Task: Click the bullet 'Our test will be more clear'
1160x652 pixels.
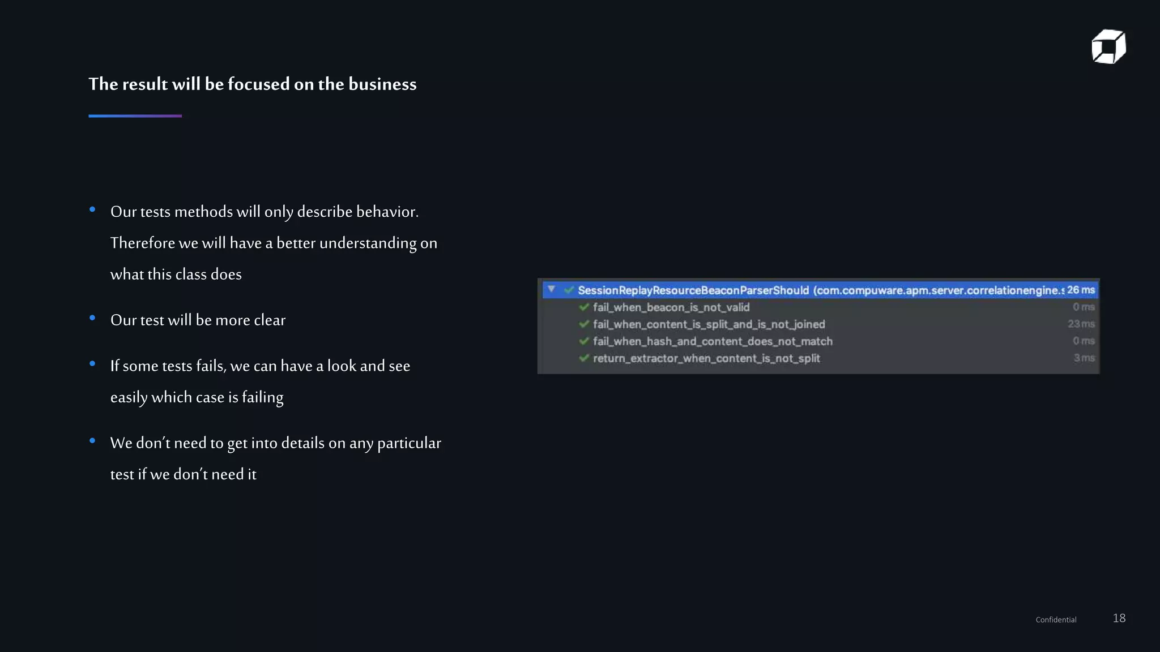Action: click(198, 320)
